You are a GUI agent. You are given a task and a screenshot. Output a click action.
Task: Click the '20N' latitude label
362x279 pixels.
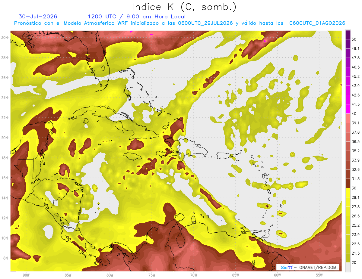(5, 138)
